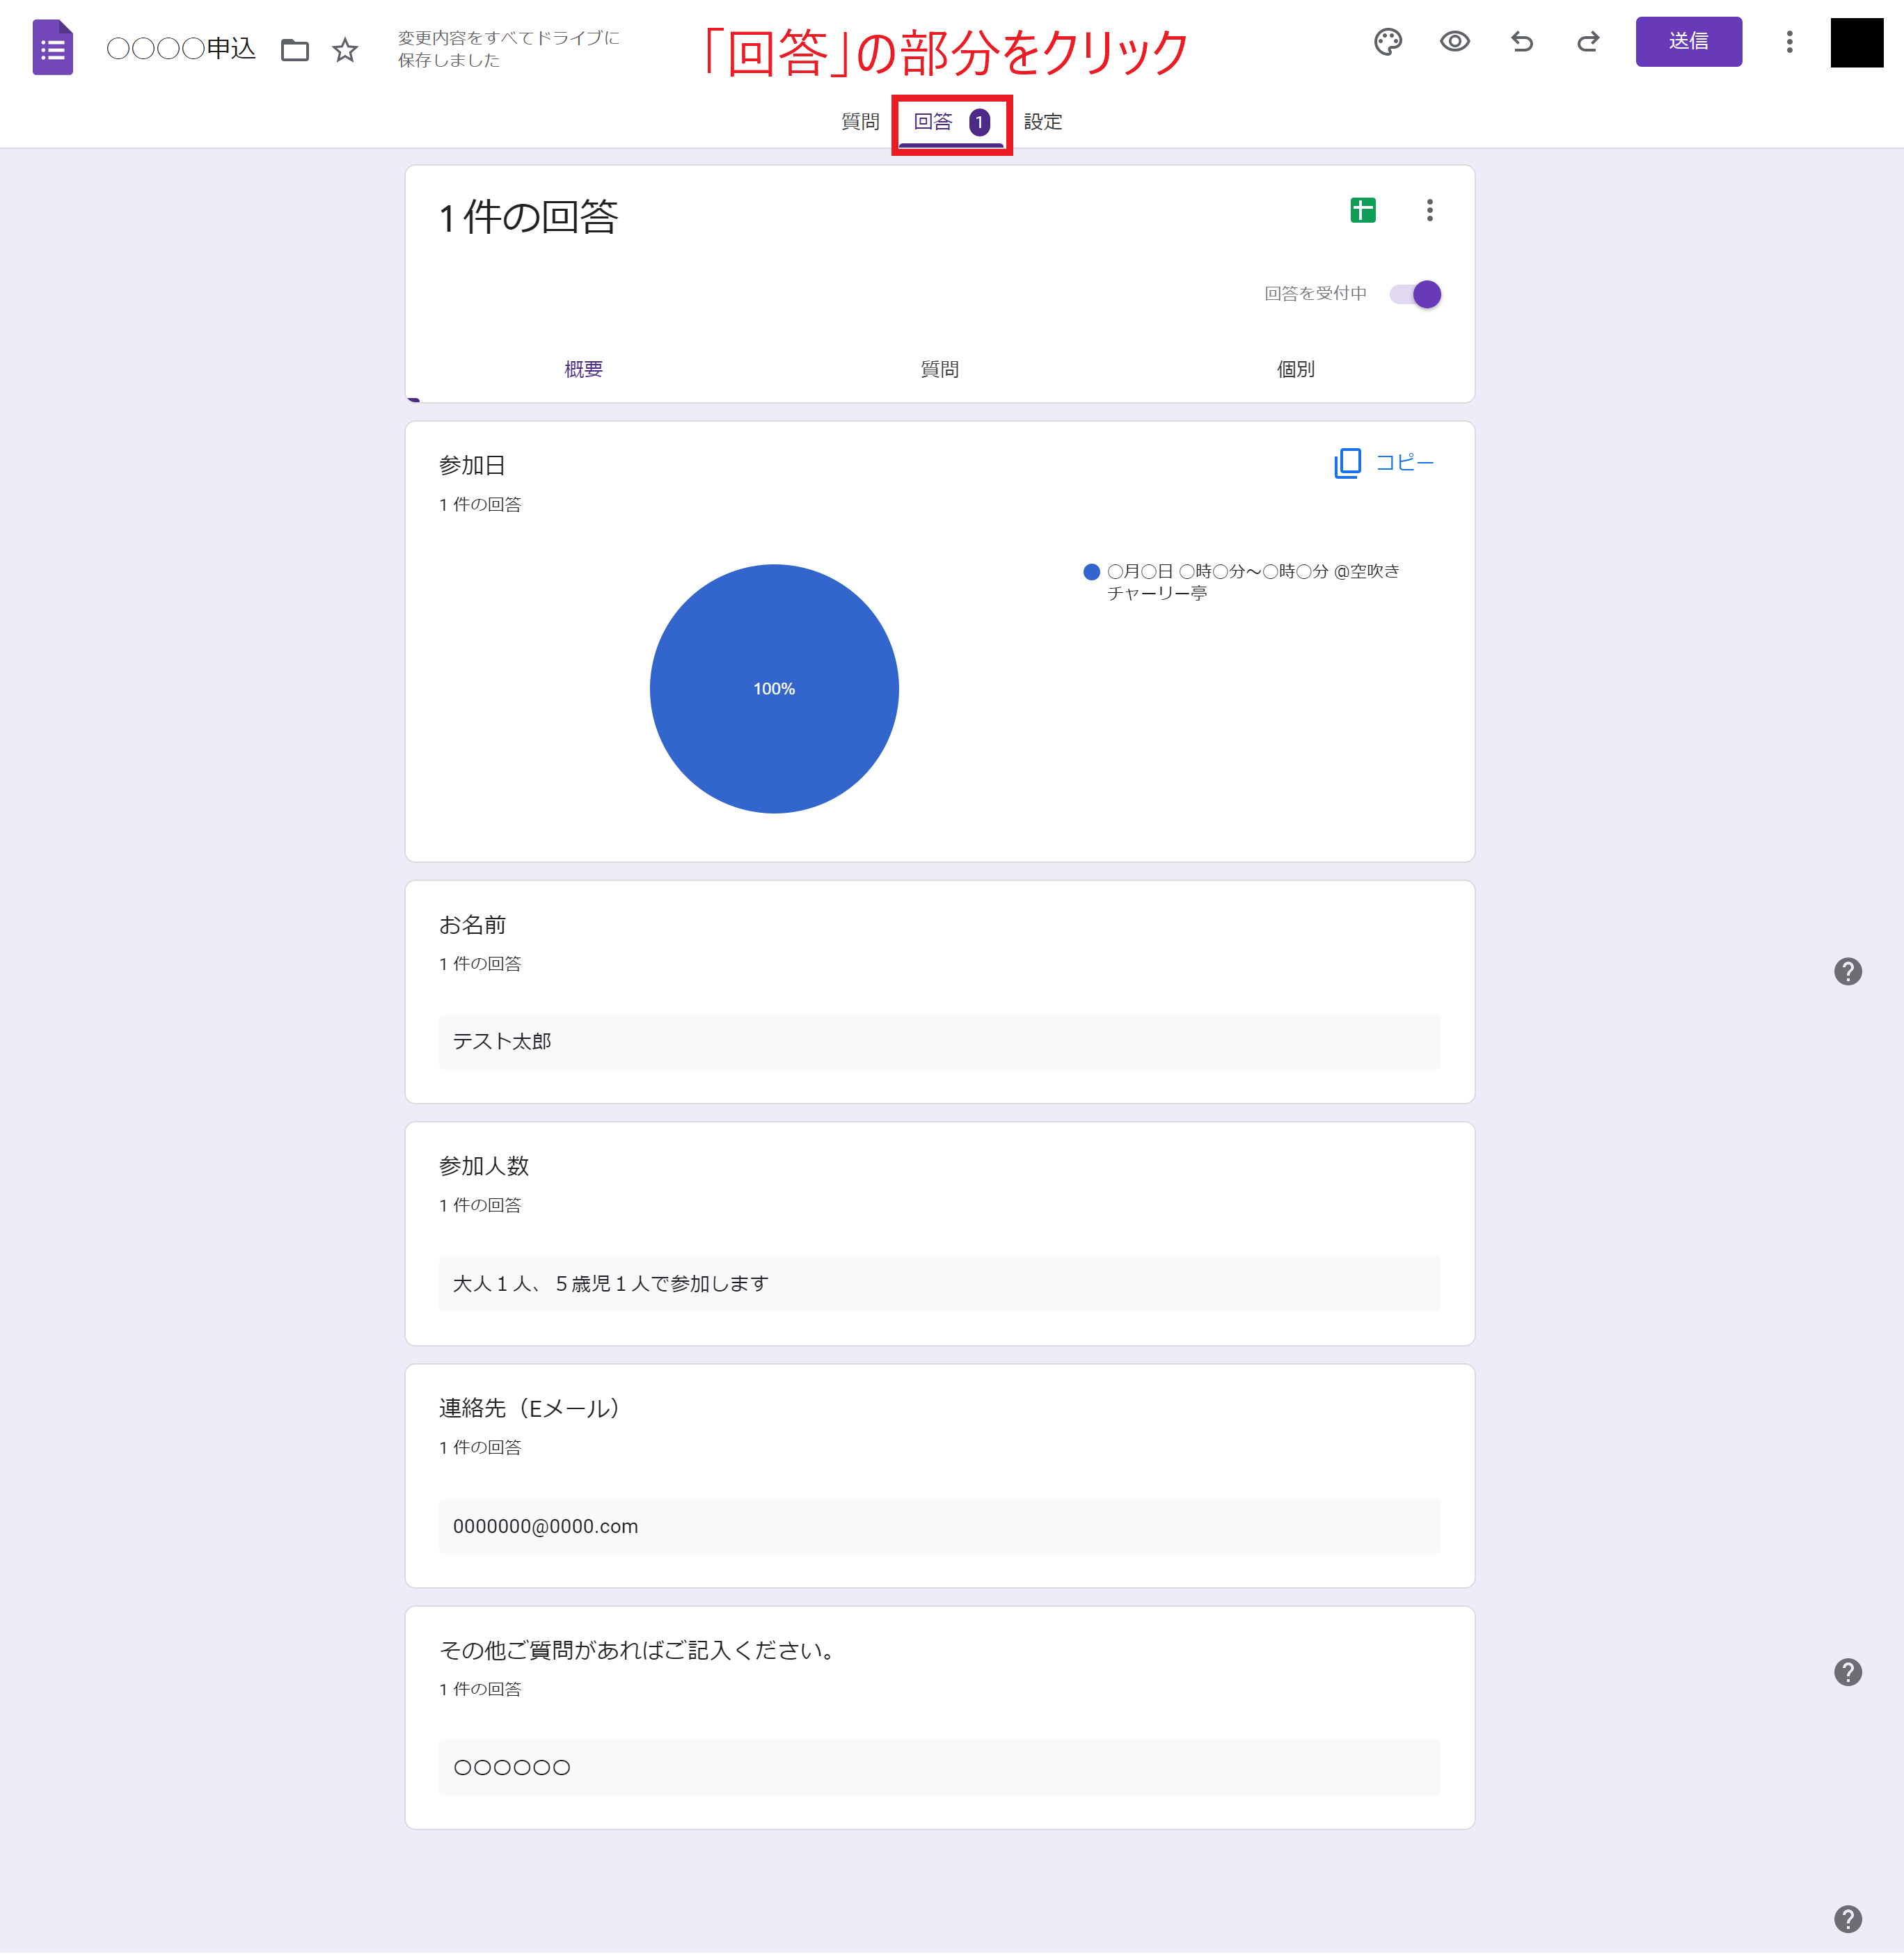
Task: Click the undo arrow
Action: tap(1521, 42)
